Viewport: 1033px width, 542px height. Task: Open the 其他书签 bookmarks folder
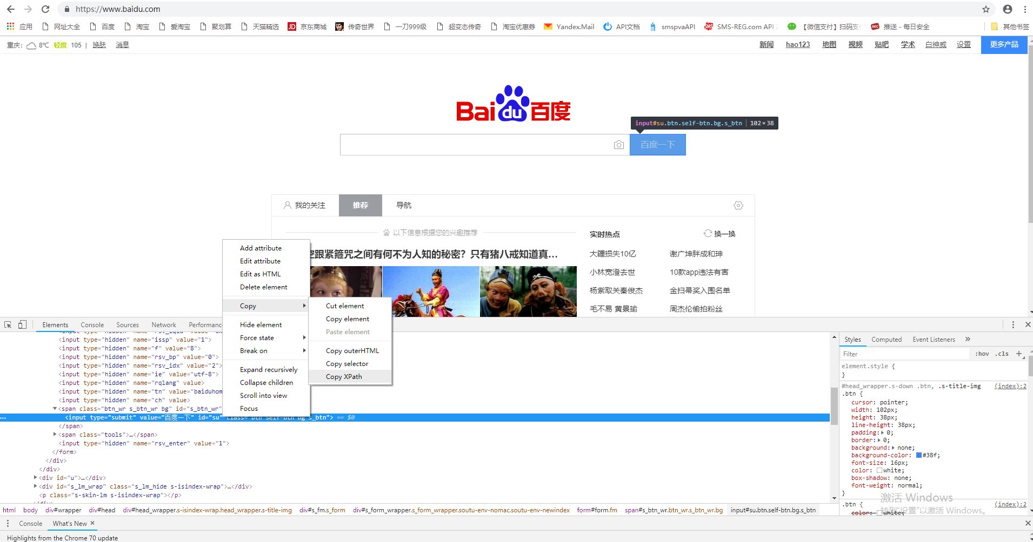tap(1010, 26)
